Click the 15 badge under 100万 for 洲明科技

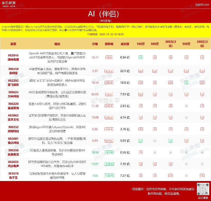click(x=141, y=129)
